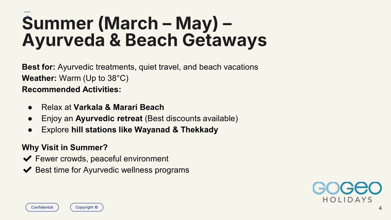The height and width of the screenshot is (220, 391).
Task: Click the Best for: label
Action: pyautogui.click(x=39, y=67)
